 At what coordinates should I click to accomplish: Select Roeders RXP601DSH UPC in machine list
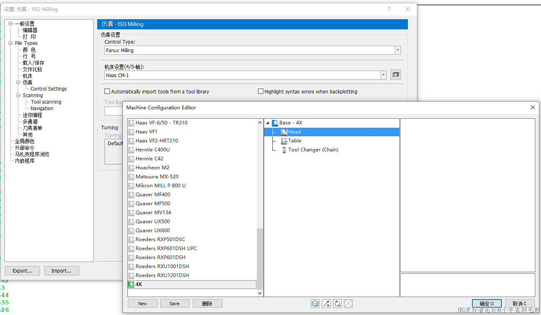point(166,248)
